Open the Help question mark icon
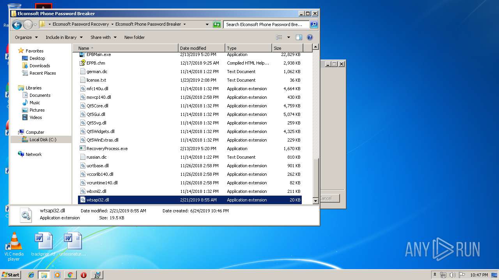 pos(310,37)
